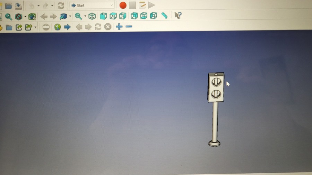Open a document with the folder icon
Image resolution: width=312 pixels, height=175 pixels.
(8, 6)
